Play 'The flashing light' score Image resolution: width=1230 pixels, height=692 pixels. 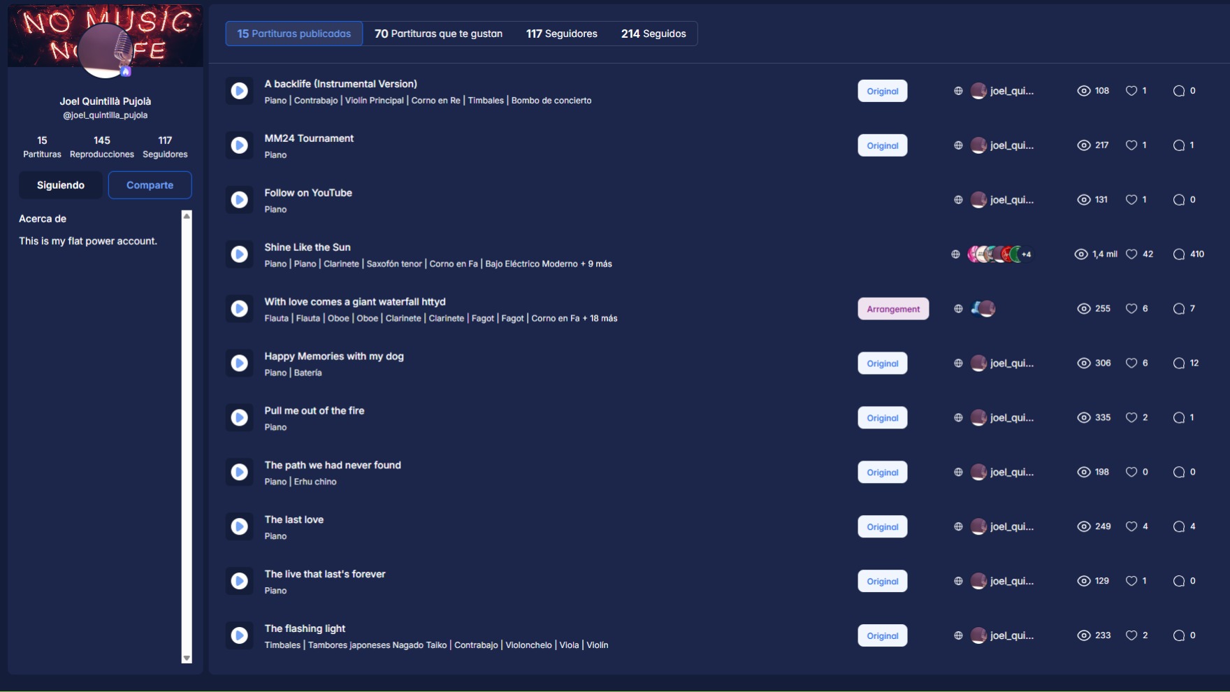tap(239, 635)
